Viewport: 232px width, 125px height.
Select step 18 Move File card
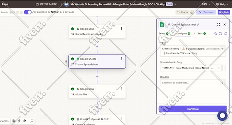tap(97, 92)
